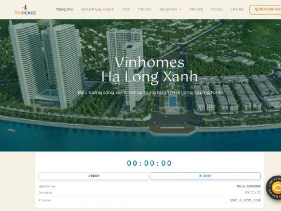This screenshot has width=281, height=211.
Task: Click the 00:00:00 timer display
Action: (x=149, y=163)
